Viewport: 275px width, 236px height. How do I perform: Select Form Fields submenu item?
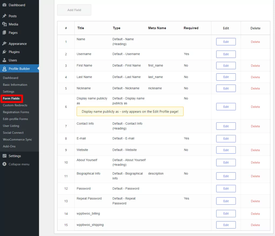click(x=11, y=98)
